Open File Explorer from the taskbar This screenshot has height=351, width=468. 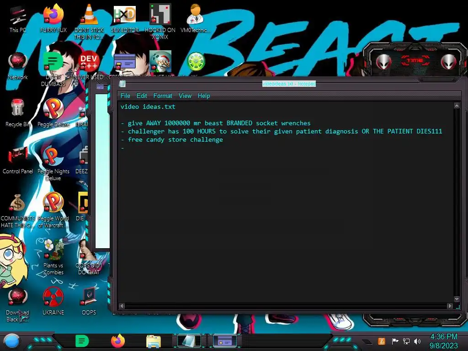(x=154, y=342)
